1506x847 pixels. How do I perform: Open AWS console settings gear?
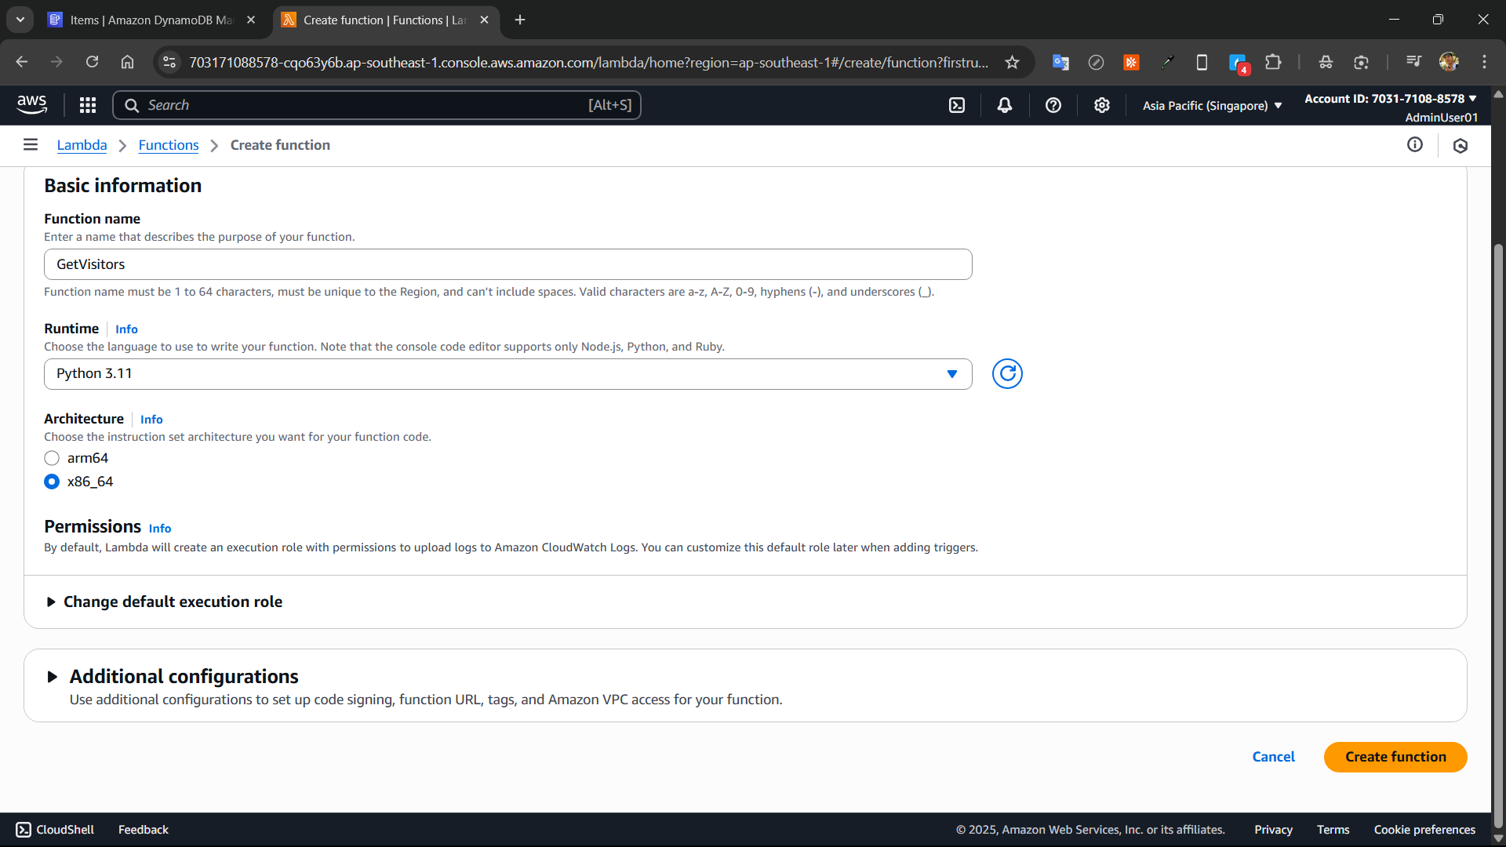click(x=1102, y=105)
